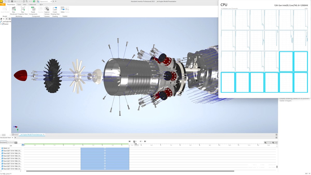Add a new browser panel with plus icon
Viewport: 311px width, 175px height.
pyautogui.click(x=6, y=19)
